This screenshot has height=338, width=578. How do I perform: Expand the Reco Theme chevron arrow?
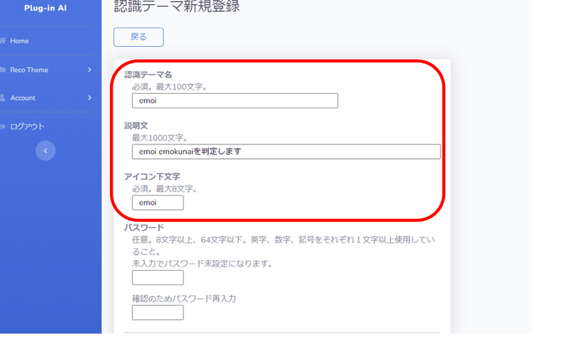click(90, 69)
